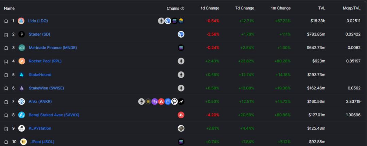Click the KLAYstation logo icon

pyautogui.click(x=21, y=128)
